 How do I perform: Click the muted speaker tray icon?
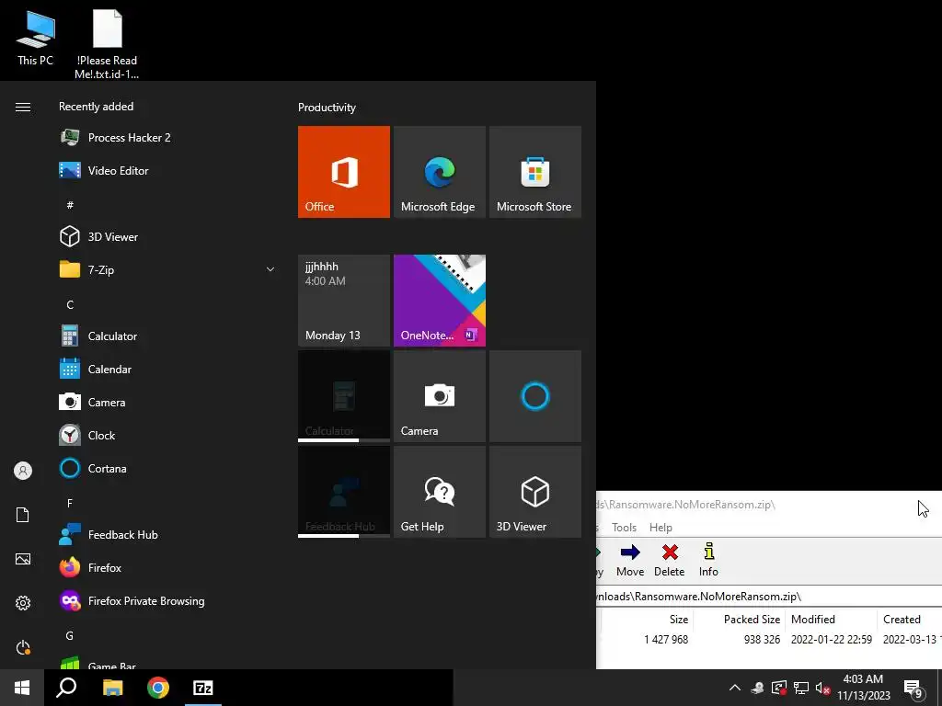823,688
